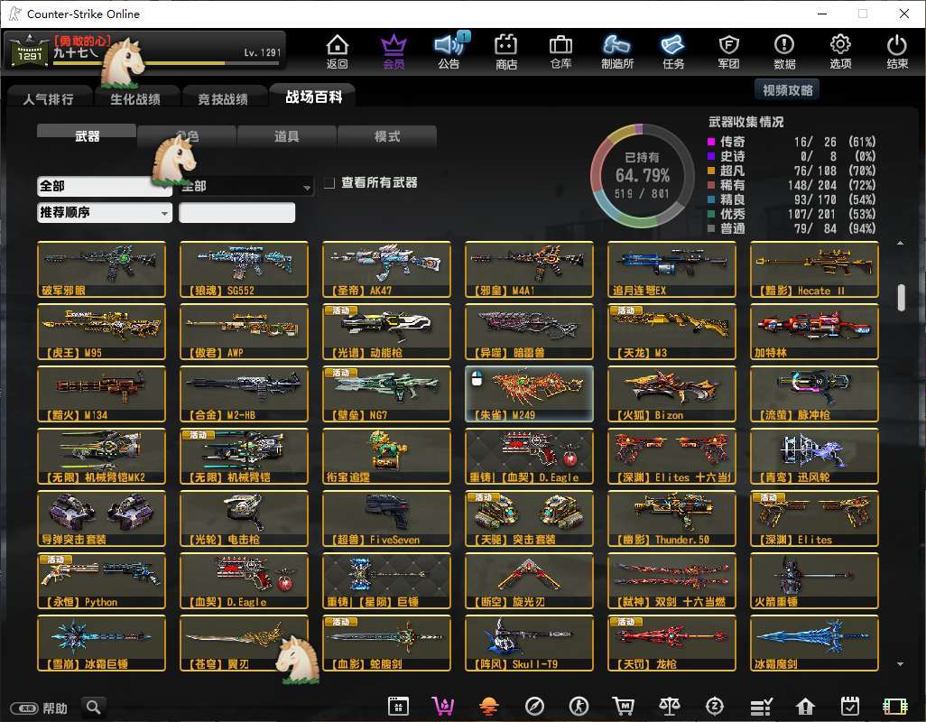Click the weapon search text field

point(236,213)
